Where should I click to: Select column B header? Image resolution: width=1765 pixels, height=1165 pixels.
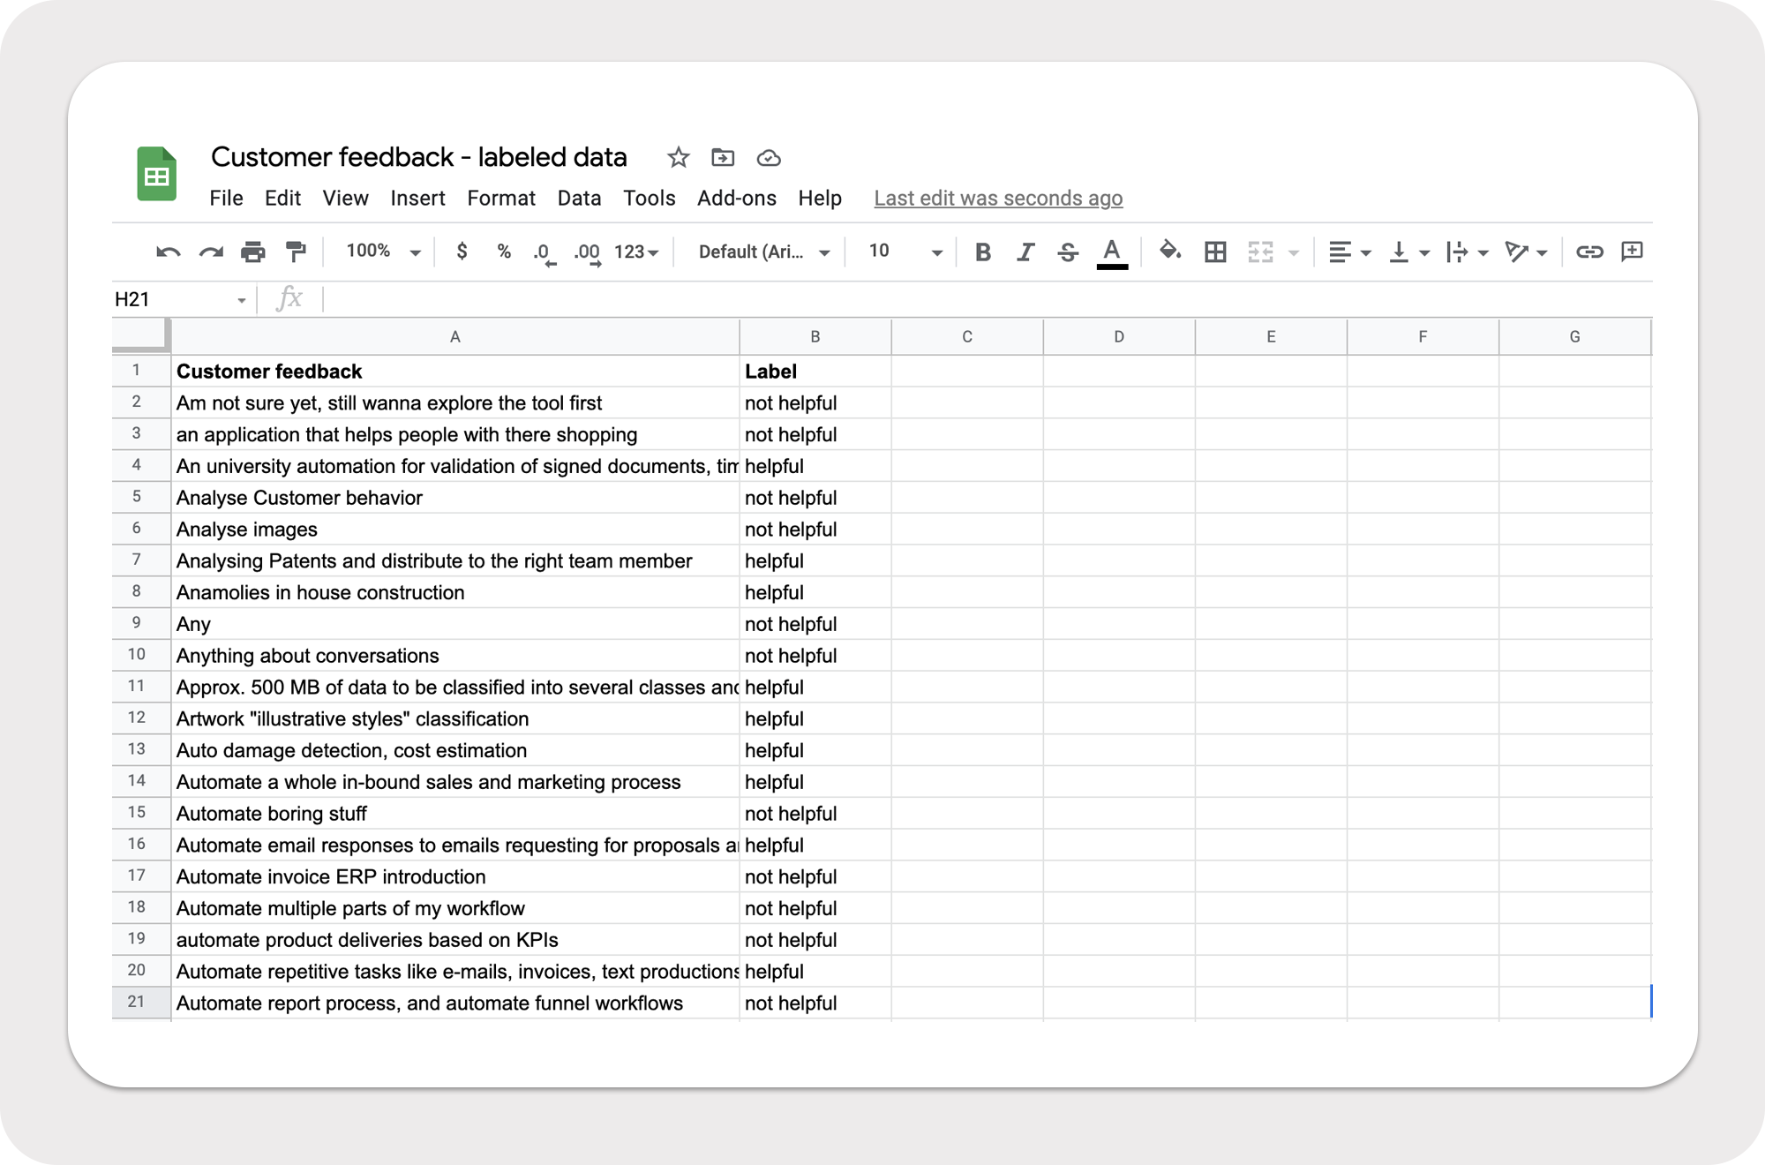(815, 336)
